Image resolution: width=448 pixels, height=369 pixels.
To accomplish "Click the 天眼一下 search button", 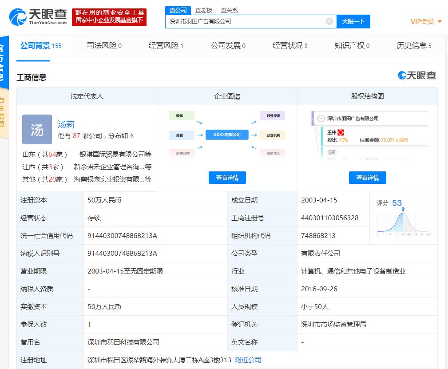I will (x=353, y=21).
